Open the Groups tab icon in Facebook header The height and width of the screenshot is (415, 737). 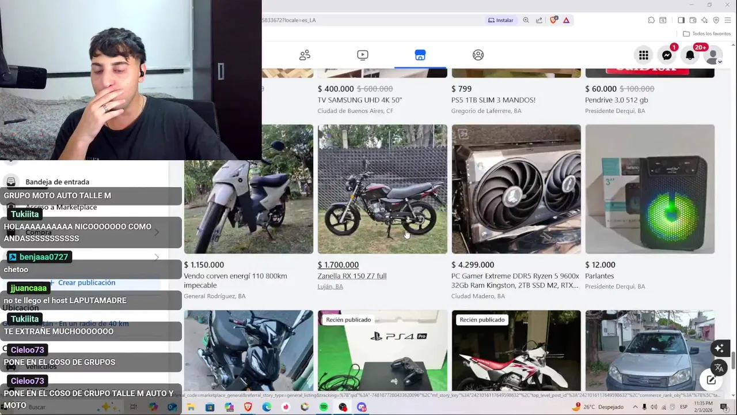point(478,55)
